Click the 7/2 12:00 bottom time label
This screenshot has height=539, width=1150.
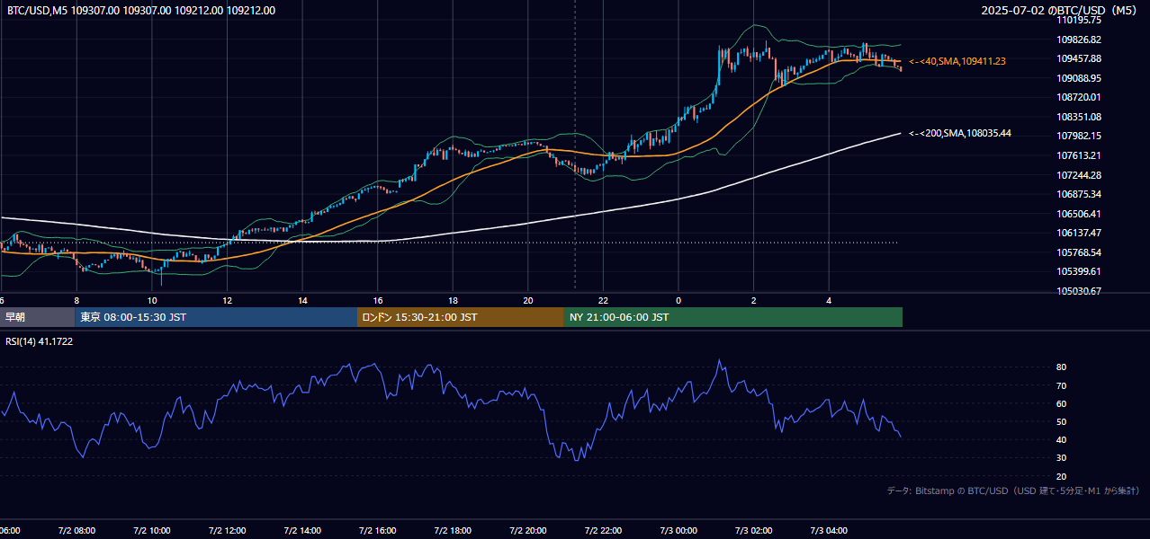tap(227, 531)
